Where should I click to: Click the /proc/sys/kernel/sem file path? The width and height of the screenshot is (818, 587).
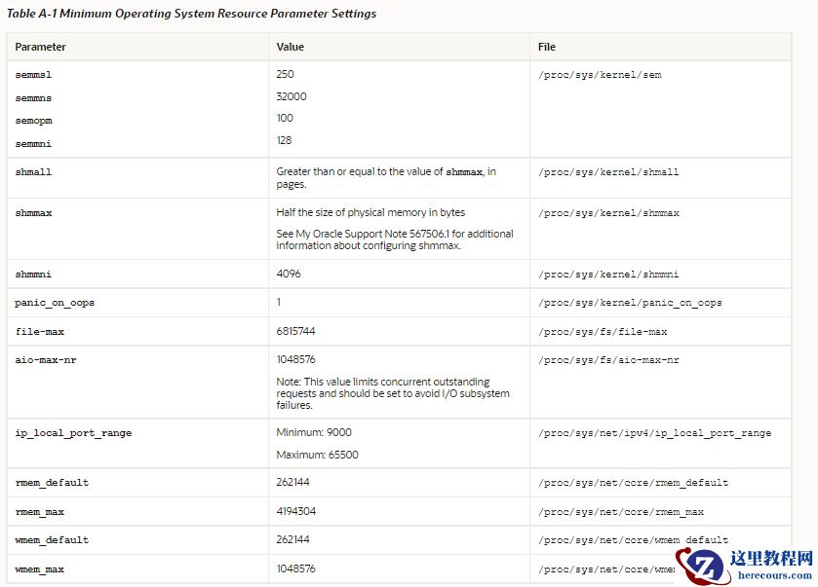tap(600, 75)
